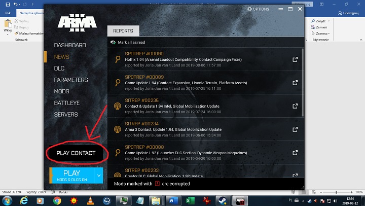Click magnifier icon beside SPOTREP #00090
Image resolution: width=365 pixels, height=206 pixels.
tap(118, 59)
